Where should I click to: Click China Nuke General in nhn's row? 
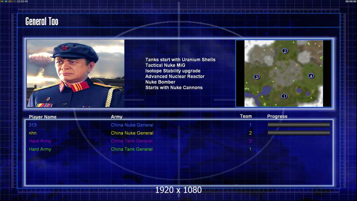pyautogui.click(x=132, y=133)
